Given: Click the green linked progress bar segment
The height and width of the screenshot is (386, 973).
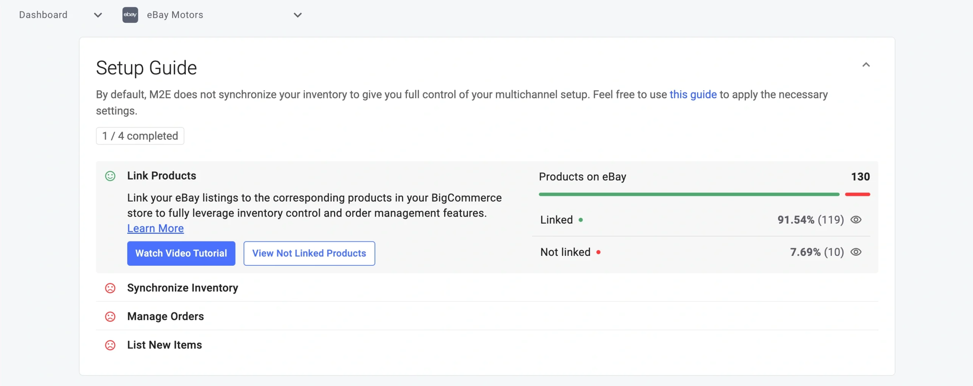Looking at the screenshot, I should (x=689, y=194).
